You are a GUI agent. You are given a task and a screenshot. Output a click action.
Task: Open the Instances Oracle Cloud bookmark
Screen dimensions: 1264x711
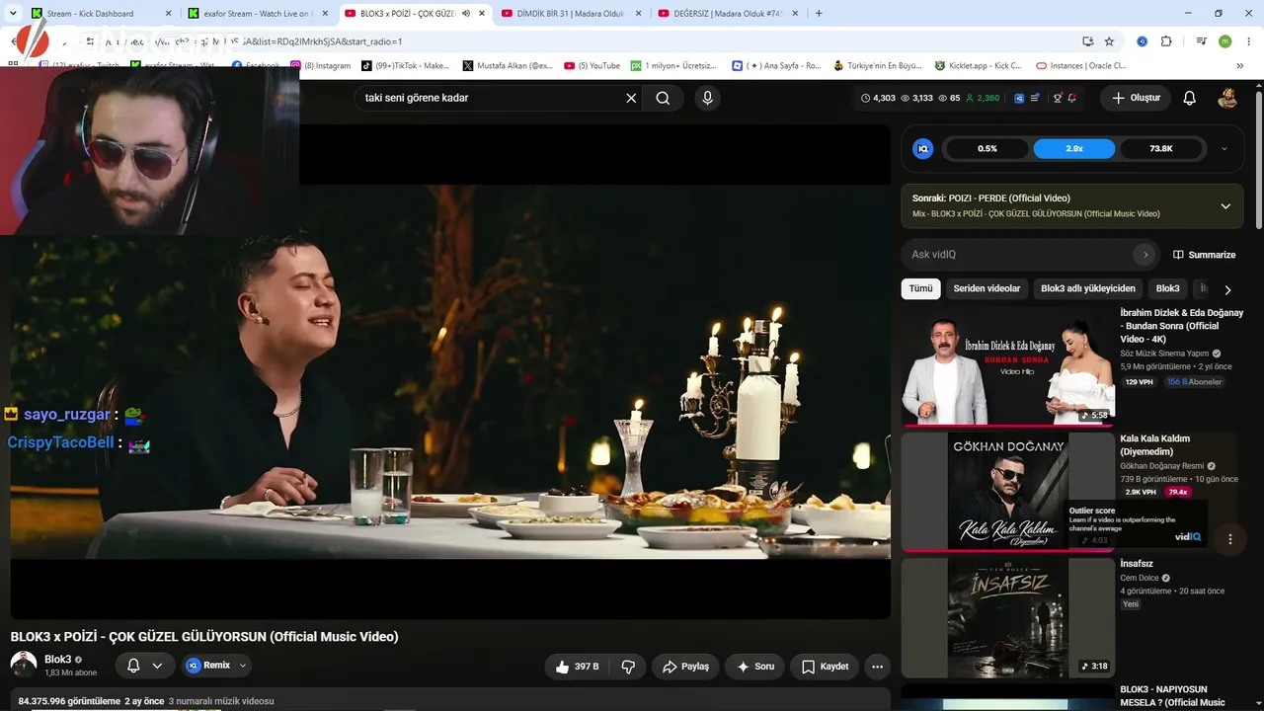point(1081,65)
